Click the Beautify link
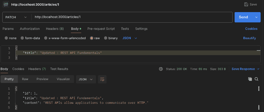264x112 pixels. tap(250, 38)
